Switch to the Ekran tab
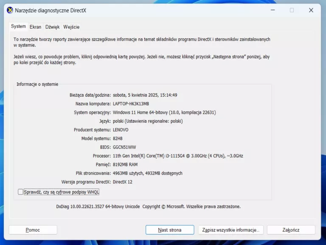This screenshot has height=245, width=326. click(x=35, y=27)
